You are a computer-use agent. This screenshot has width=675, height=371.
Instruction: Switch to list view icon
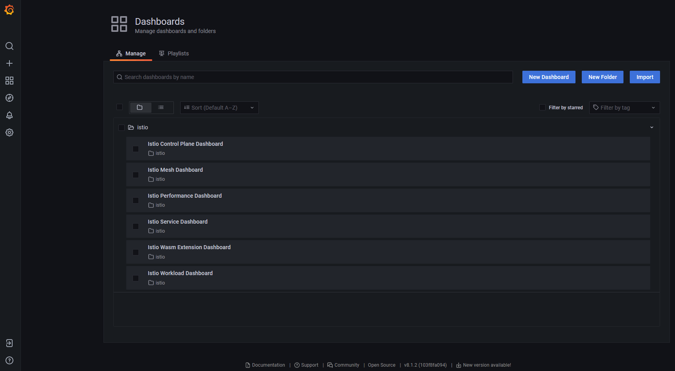coord(161,107)
